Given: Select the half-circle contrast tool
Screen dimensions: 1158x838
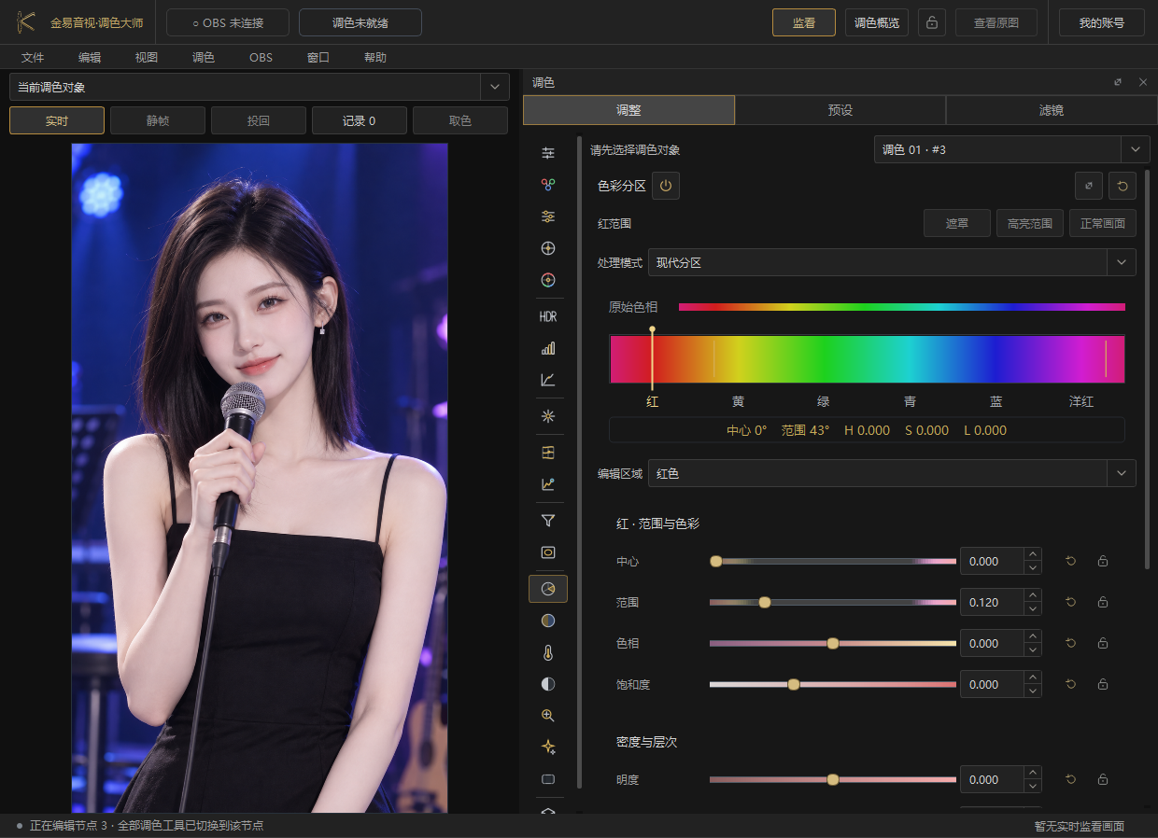Looking at the screenshot, I should click(548, 684).
